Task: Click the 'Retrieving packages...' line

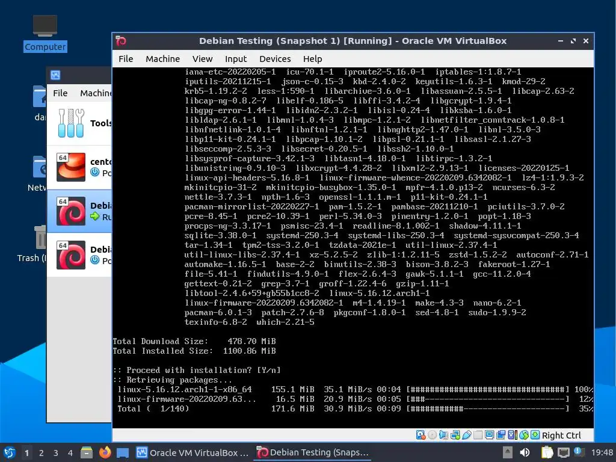Action: click(x=173, y=380)
